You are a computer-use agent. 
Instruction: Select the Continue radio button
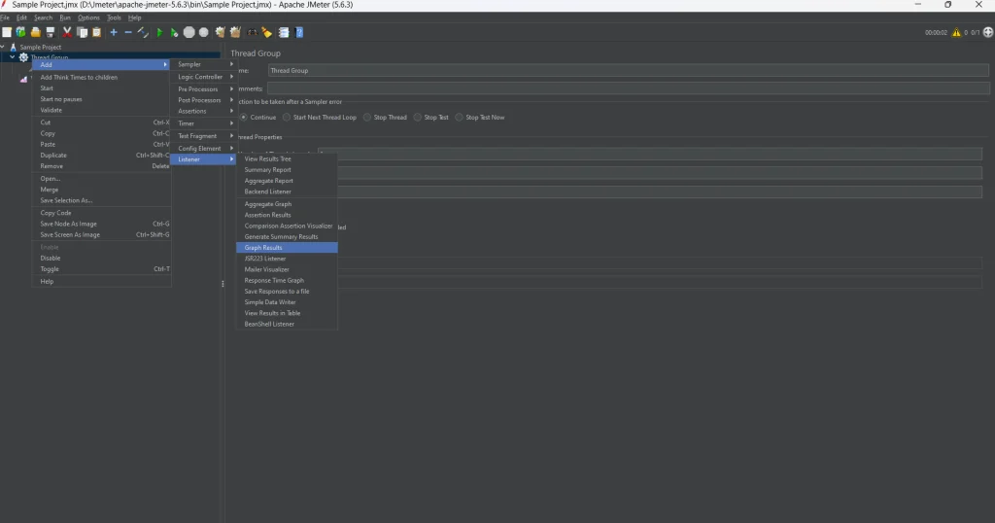(244, 118)
